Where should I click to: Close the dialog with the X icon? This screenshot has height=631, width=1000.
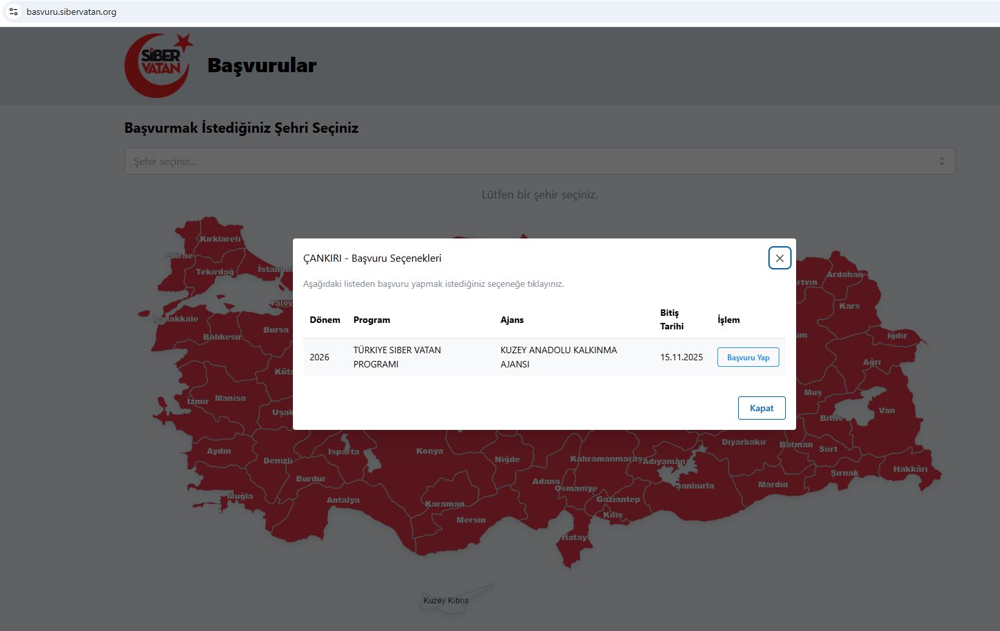tap(779, 258)
